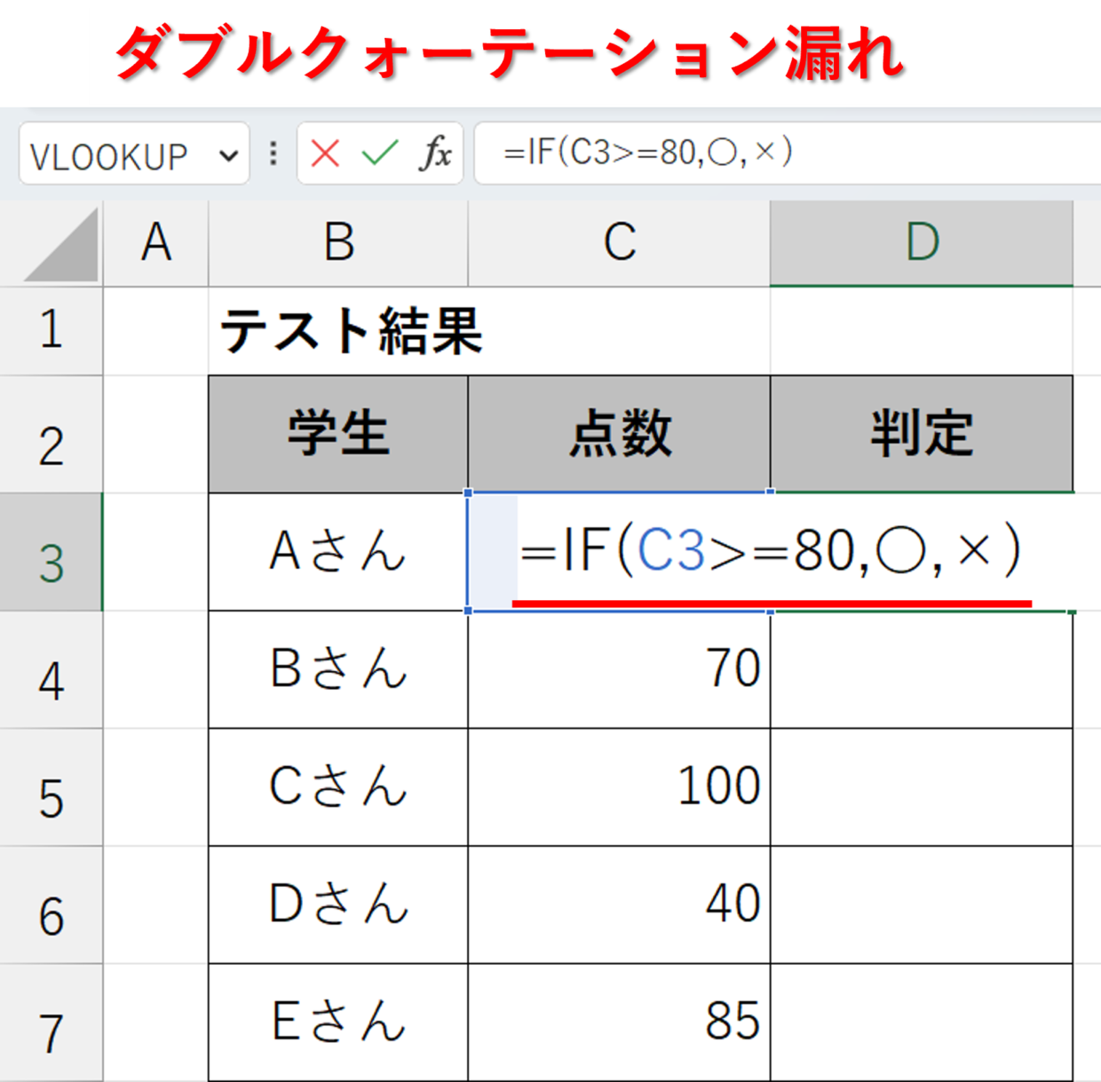Expand the VLOOKUP Name Box dropdown arrow

click(229, 155)
